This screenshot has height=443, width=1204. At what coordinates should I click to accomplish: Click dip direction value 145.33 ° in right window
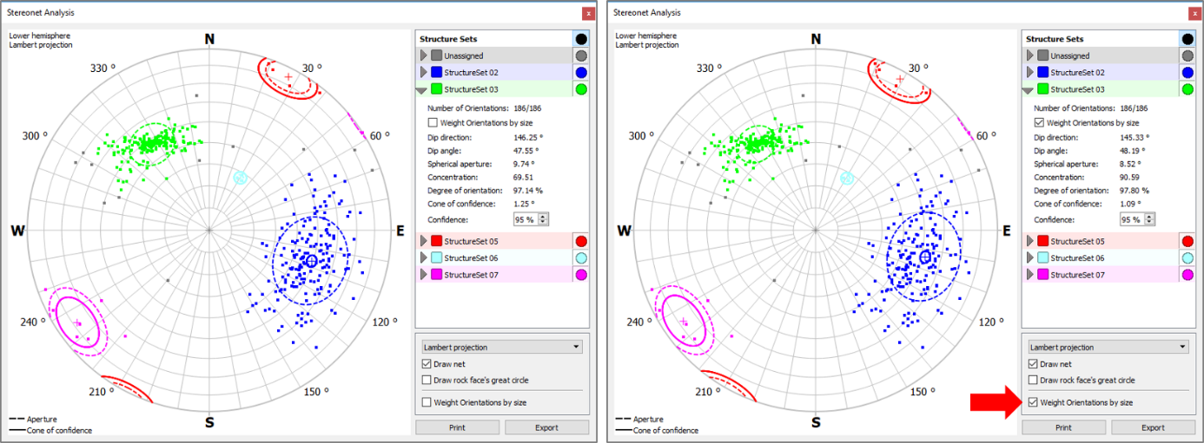1135,137
